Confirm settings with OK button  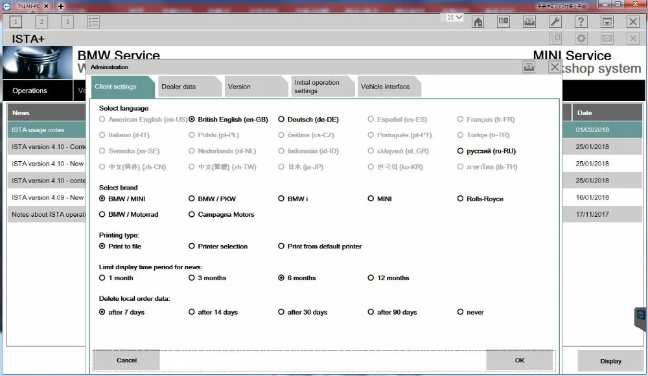coord(520,360)
